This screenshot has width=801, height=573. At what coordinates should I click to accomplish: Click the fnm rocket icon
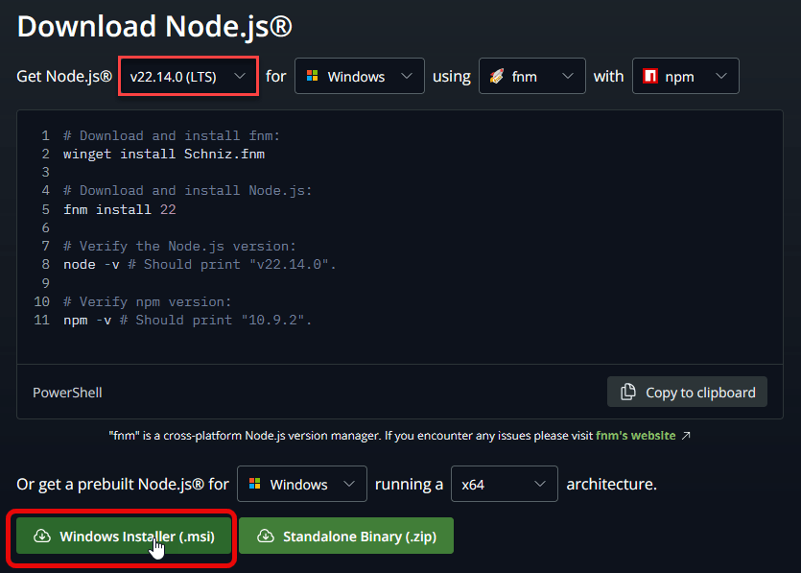(496, 77)
